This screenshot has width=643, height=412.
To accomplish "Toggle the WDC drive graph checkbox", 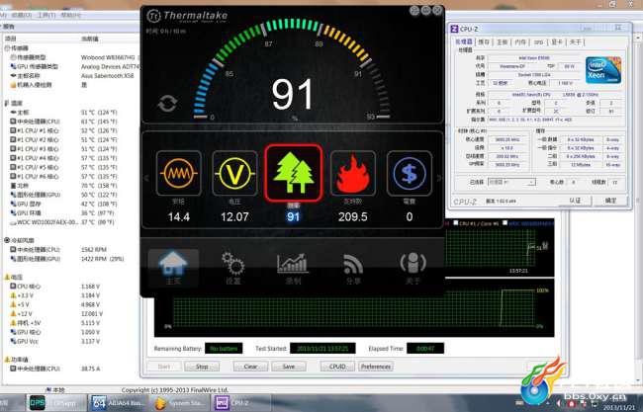I will (505, 223).
